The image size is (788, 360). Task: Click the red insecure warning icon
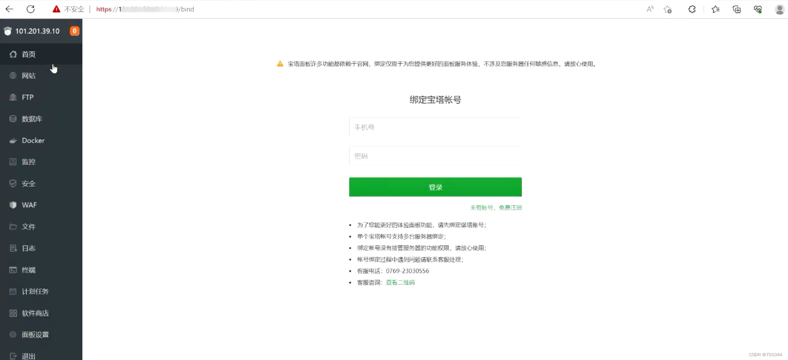click(57, 9)
